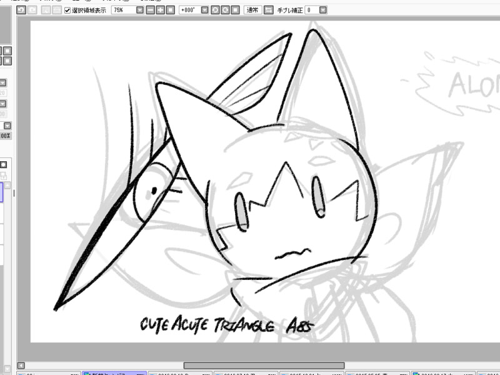Open the zoom percentage dropdown
Viewport: 500px width, 375px height.
pyautogui.click(x=140, y=10)
